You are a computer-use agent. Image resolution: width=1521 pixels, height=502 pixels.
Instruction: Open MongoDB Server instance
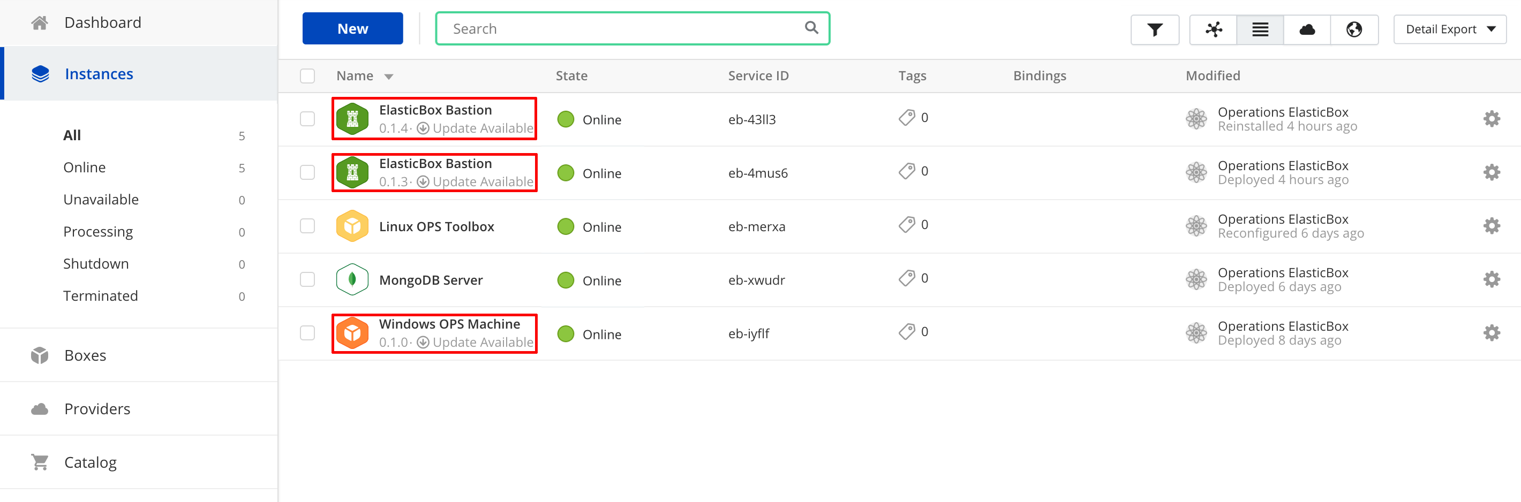click(431, 280)
